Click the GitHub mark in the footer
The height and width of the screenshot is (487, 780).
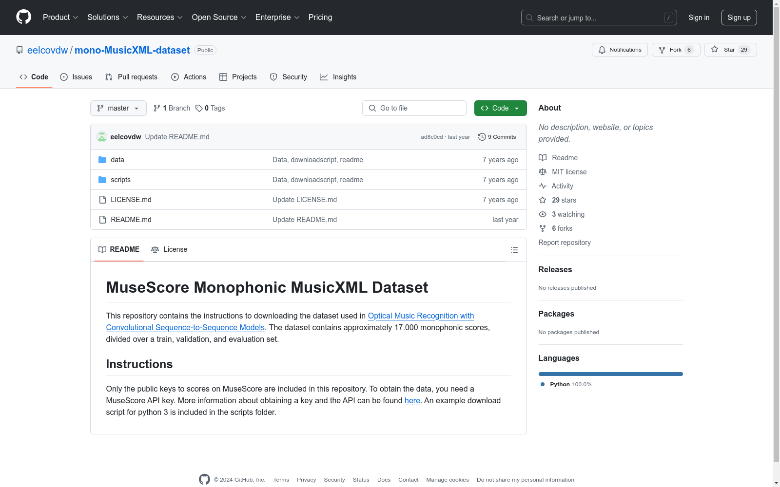[x=204, y=479]
